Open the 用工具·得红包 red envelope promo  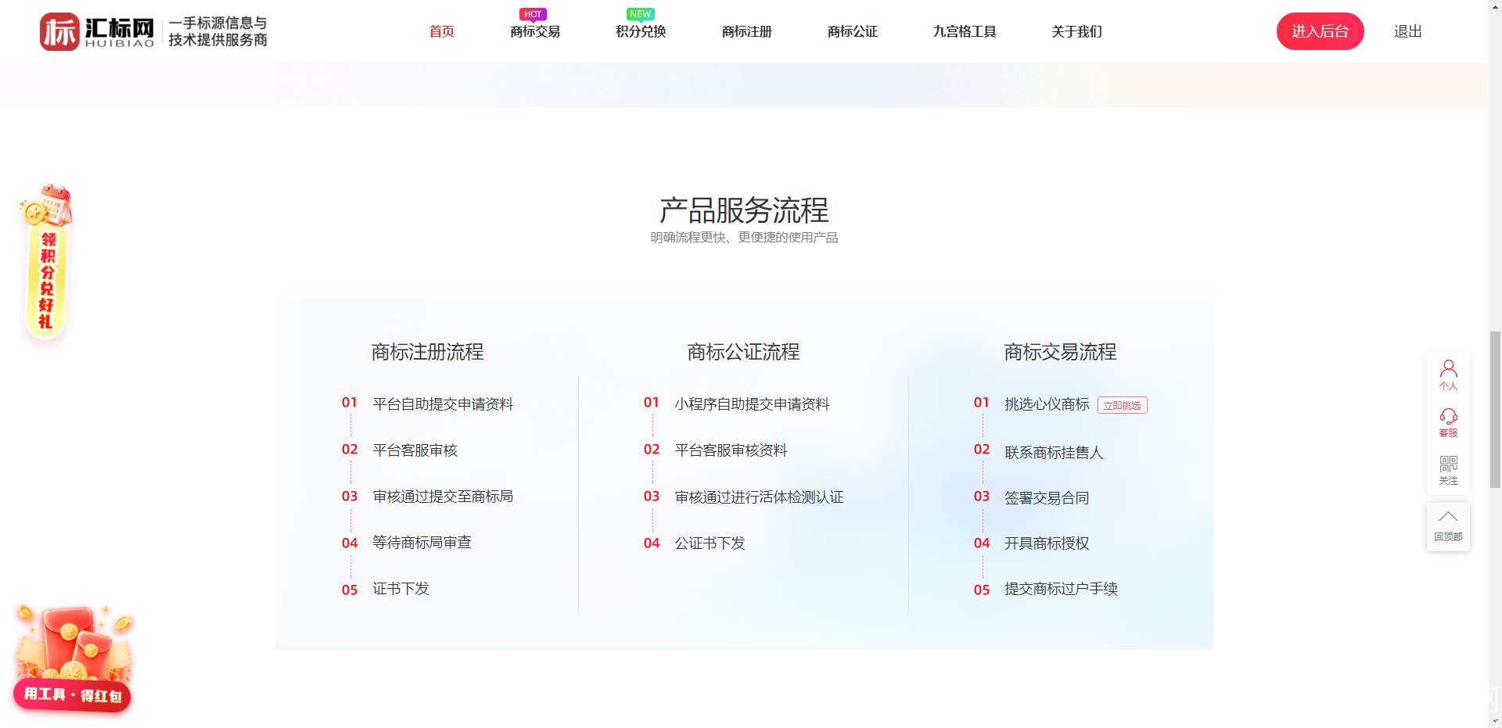tap(72, 658)
